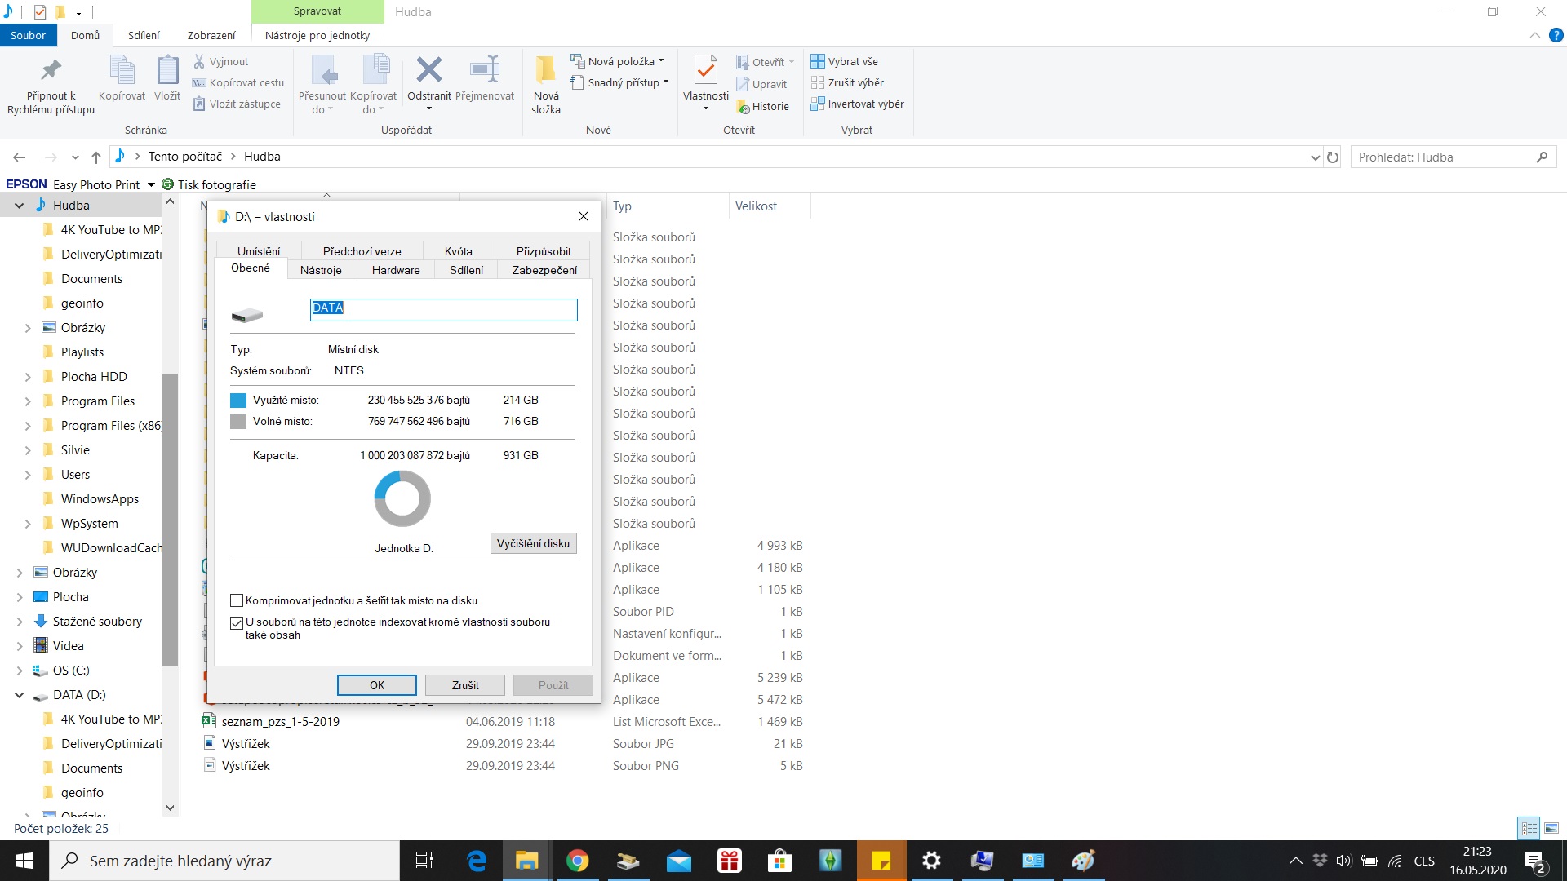Click the refresh icon beside address bar
The image size is (1567, 881).
click(1333, 157)
